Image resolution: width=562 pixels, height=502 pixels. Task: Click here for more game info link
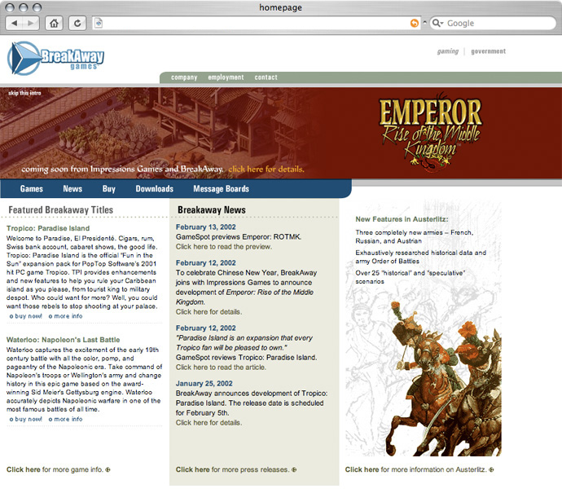point(58,469)
